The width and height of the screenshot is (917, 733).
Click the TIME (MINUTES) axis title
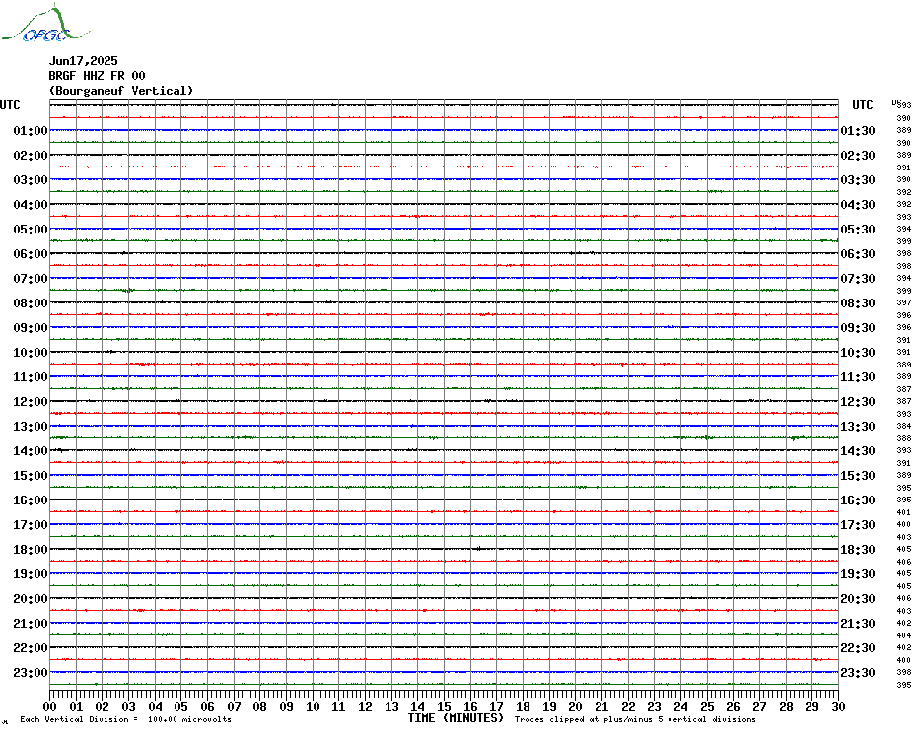456,718
